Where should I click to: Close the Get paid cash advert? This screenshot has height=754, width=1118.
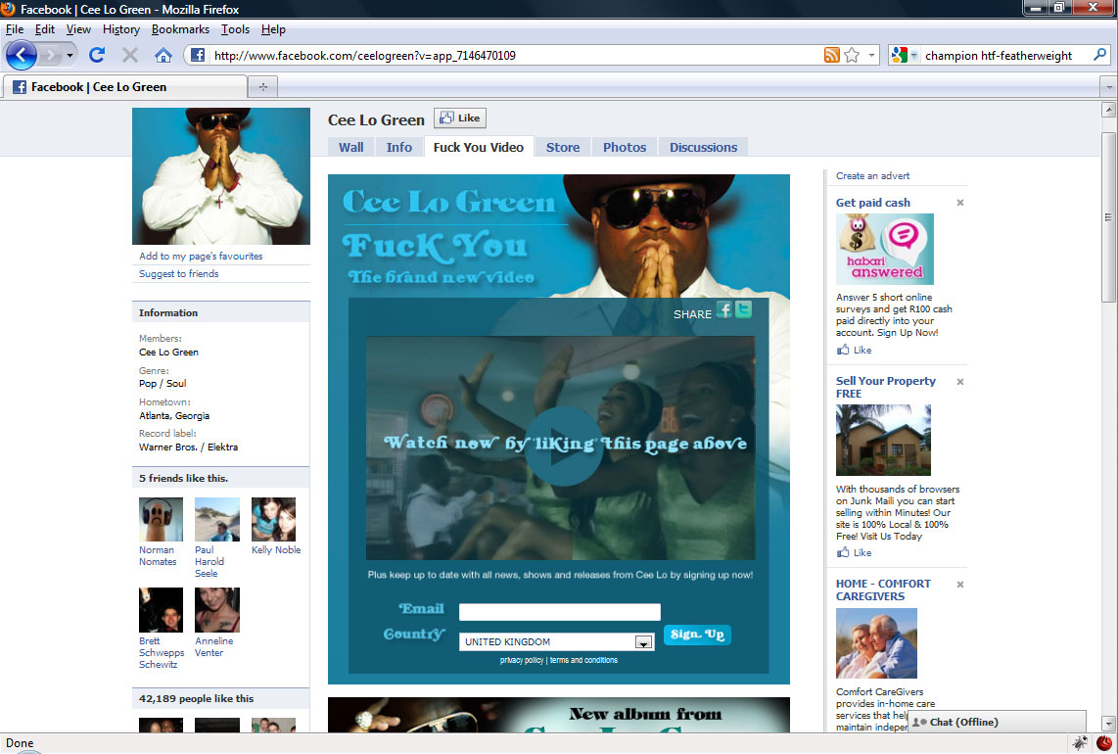pos(959,203)
